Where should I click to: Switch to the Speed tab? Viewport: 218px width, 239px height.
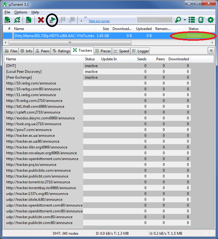coord(121,51)
